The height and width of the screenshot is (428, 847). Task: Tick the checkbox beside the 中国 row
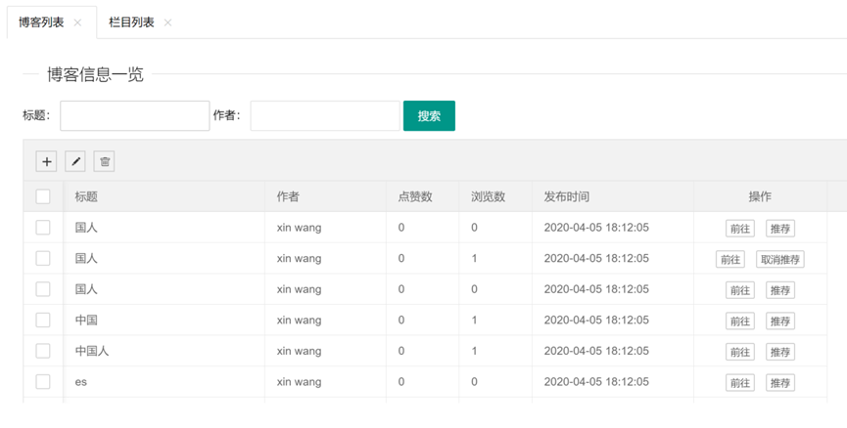point(43,320)
